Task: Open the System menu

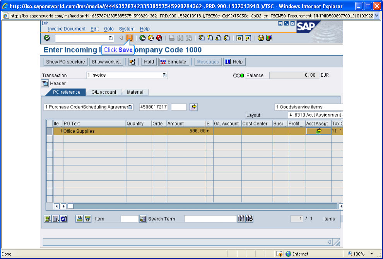Action: coord(127,29)
